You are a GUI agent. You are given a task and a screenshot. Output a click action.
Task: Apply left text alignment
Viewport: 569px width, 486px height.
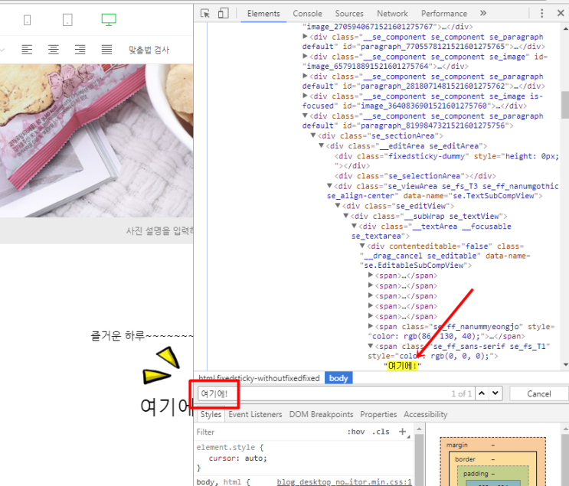pos(27,49)
